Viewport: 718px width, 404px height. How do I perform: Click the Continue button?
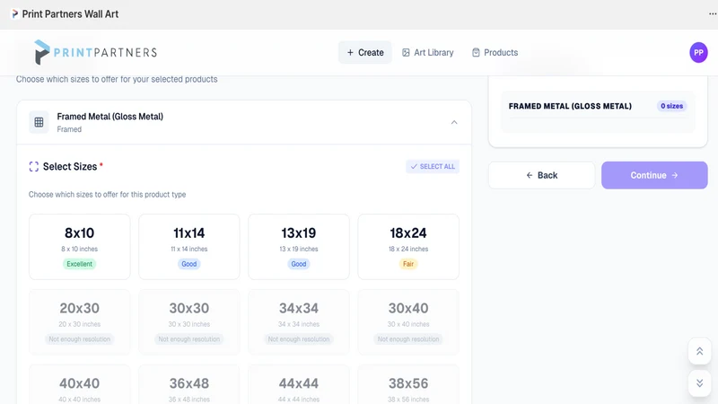pos(654,175)
